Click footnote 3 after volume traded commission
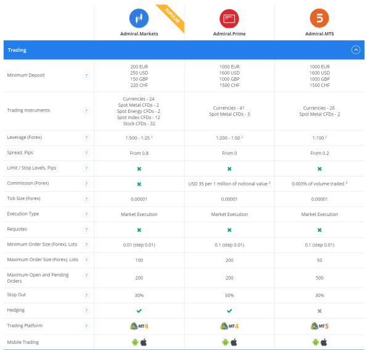The height and width of the screenshot is (350, 370). click(x=347, y=183)
